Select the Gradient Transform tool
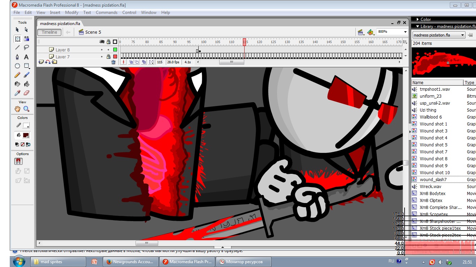The image size is (476, 267). [26, 39]
